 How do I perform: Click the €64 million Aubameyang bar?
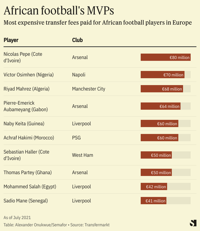160,106
